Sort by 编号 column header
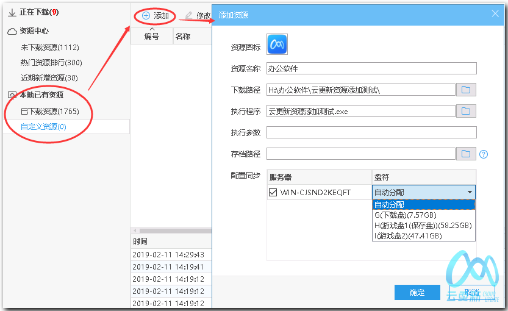This screenshot has height=311, width=508. coord(152,36)
